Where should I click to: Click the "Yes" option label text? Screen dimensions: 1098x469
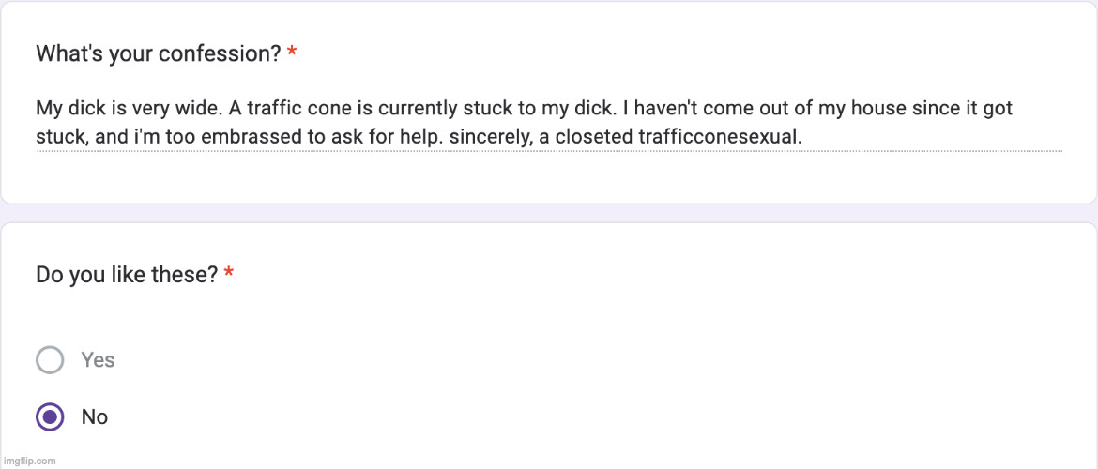point(98,360)
